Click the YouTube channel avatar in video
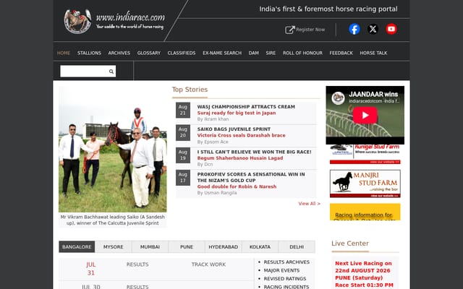Screen dimensions: 463x289 tap(338, 98)
